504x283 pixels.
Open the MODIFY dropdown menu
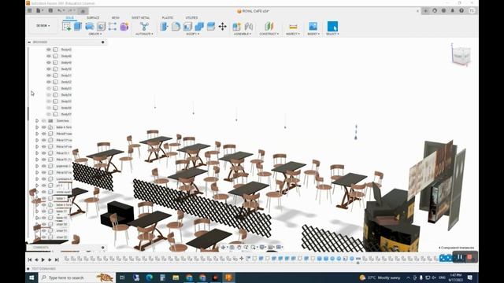tap(192, 34)
